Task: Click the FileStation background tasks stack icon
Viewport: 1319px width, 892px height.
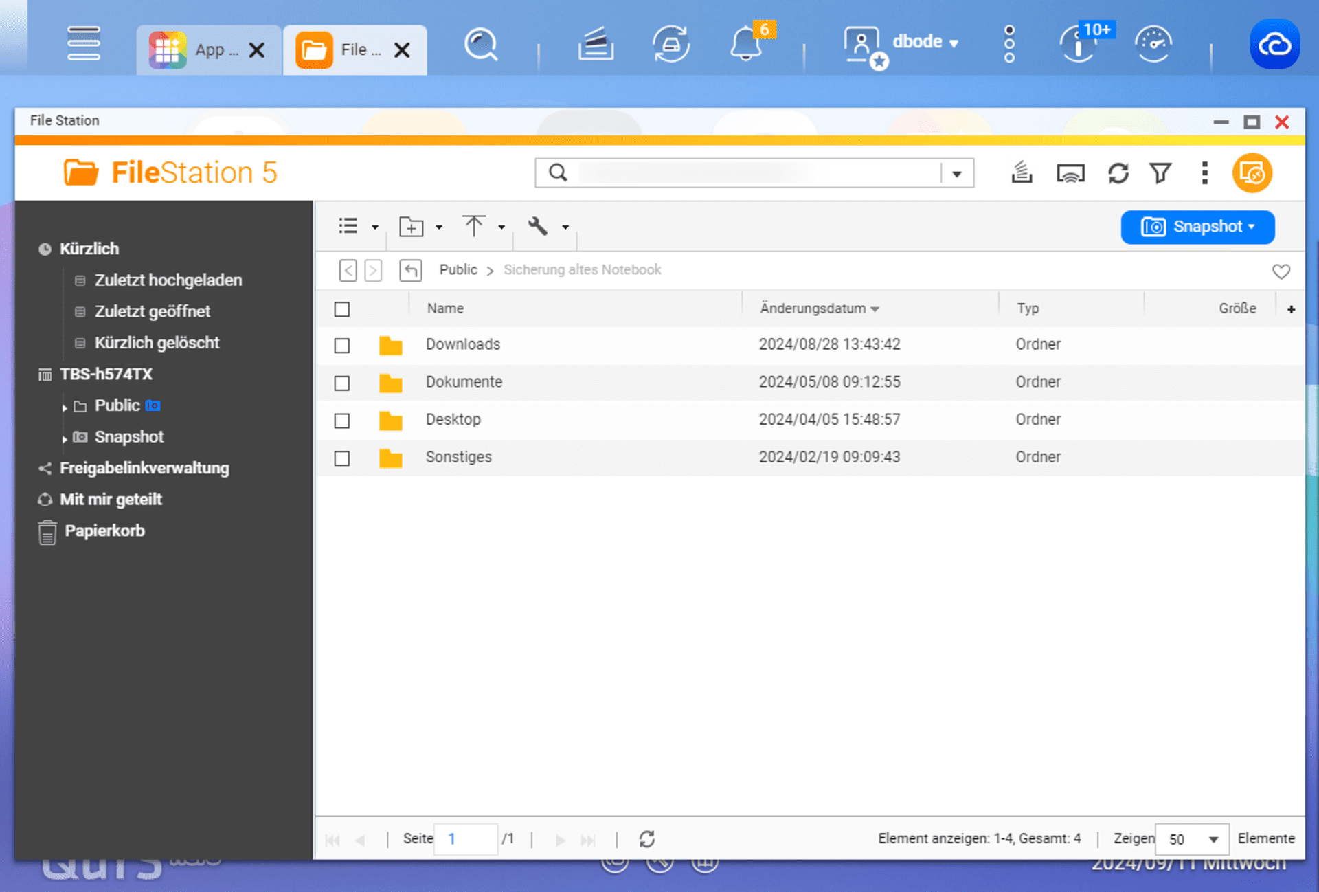Action: [1022, 173]
